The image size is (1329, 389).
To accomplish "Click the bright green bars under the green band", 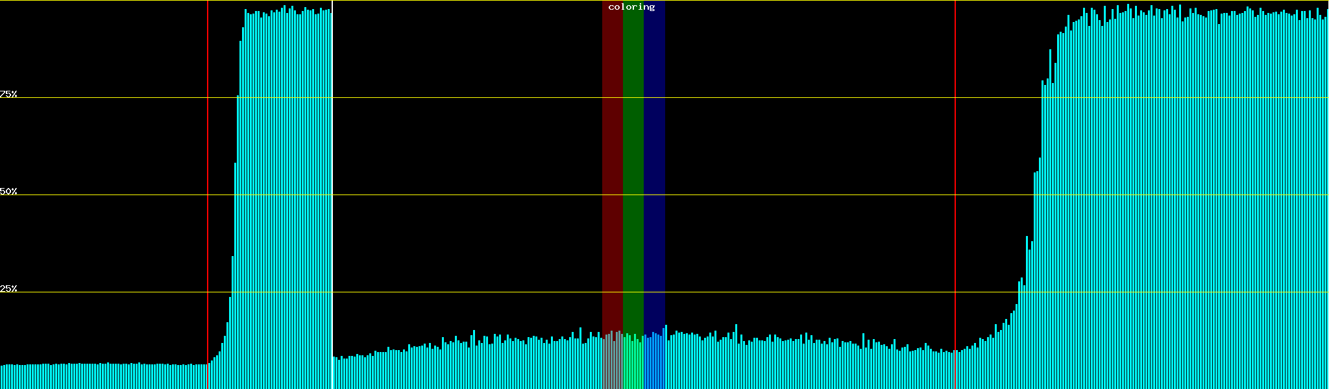I will (633, 363).
